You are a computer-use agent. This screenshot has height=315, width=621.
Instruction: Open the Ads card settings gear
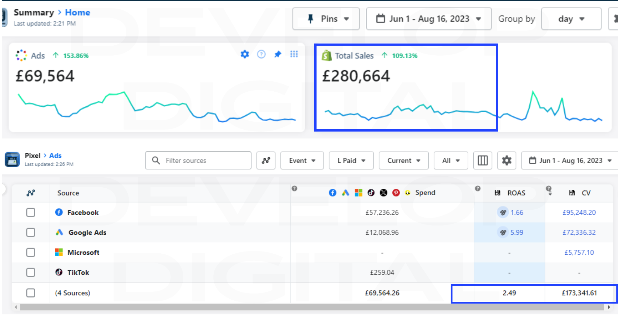click(x=245, y=54)
